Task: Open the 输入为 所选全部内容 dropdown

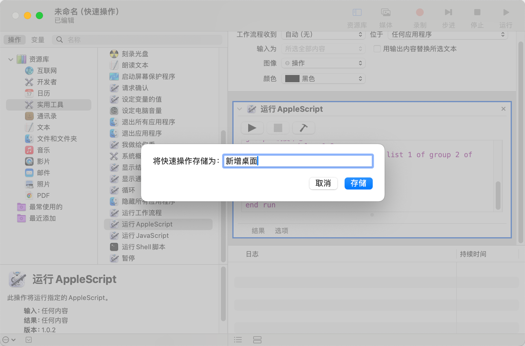Action: pyautogui.click(x=323, y=49)
